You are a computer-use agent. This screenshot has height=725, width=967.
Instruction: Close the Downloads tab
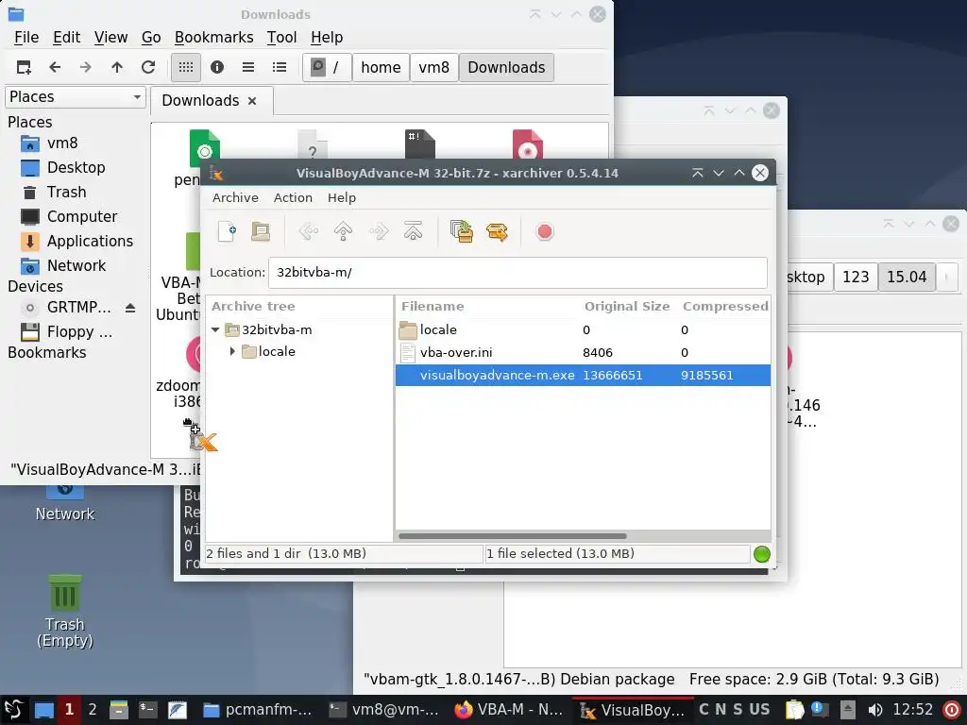[252, 101]
